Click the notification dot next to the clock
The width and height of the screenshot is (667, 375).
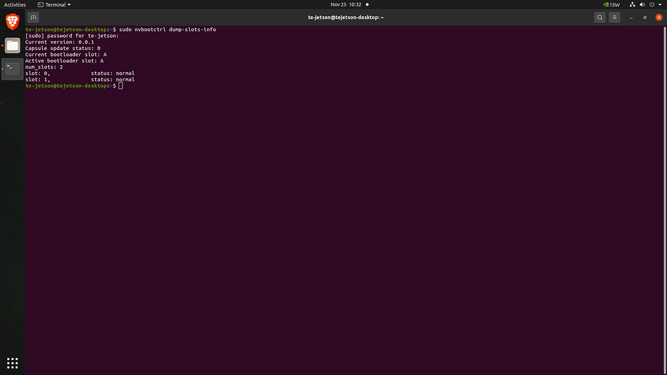click(x=367, y=4)
